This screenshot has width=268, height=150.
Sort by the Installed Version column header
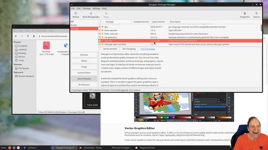(x=141, y=22)
